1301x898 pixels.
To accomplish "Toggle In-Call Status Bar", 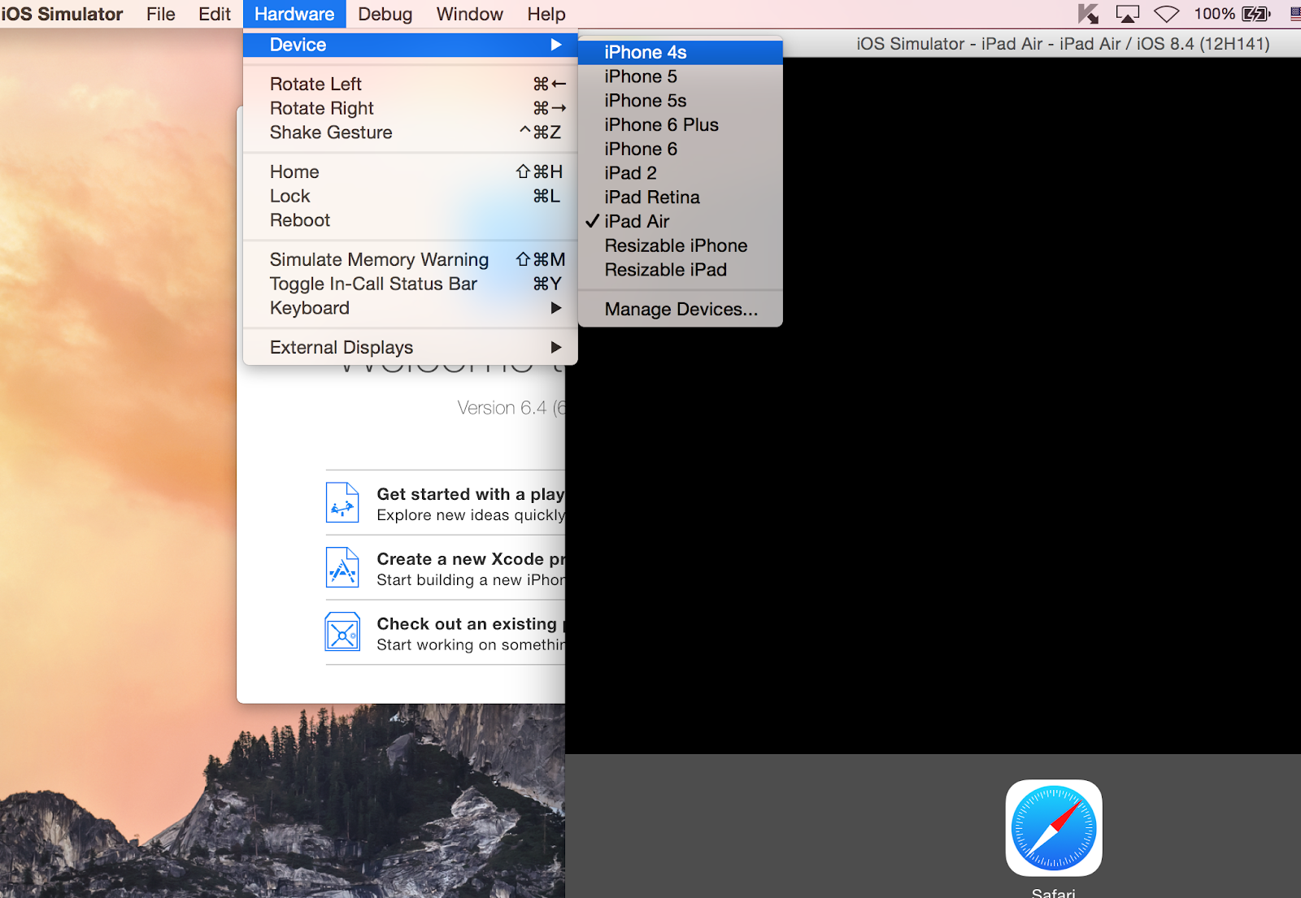I will coord(411,284).
